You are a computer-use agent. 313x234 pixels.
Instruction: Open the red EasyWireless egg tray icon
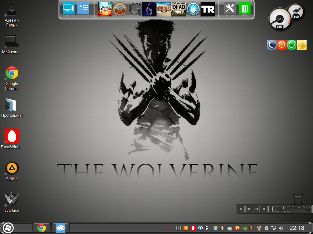pyautogui.click(x=193, y=228)
